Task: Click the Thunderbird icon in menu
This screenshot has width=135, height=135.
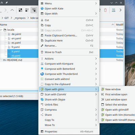Action: click(x=42, y=74)
